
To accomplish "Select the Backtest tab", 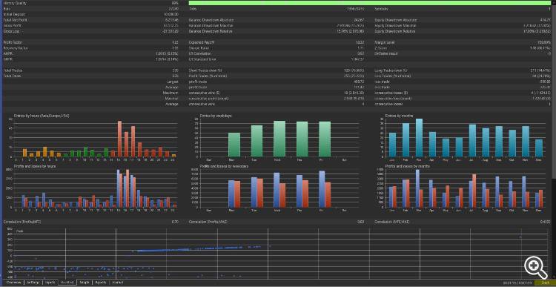I will [67, 283].
